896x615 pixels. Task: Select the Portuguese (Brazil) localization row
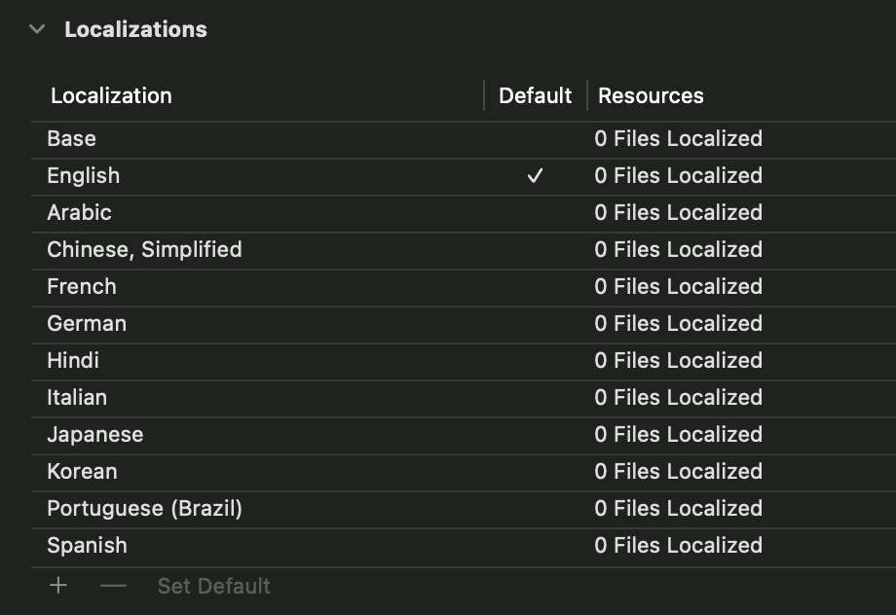pos(144,508)
